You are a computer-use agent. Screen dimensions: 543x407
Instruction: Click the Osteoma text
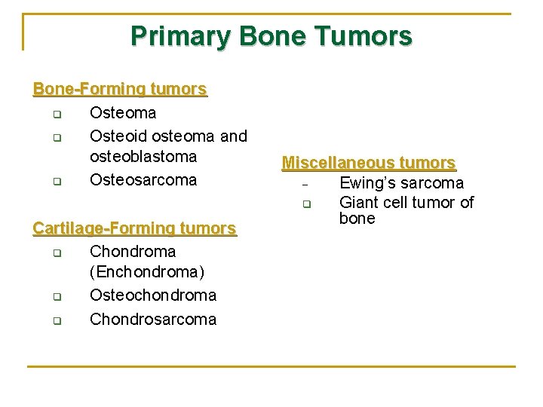click(x=123, y=113)
